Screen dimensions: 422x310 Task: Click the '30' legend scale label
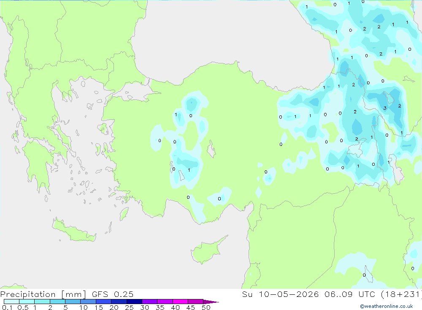tap(144, 307)
